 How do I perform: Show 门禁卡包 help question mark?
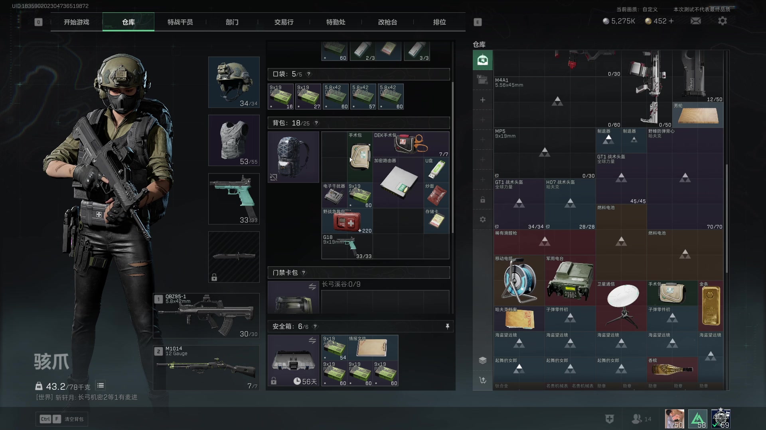[304, 273]
